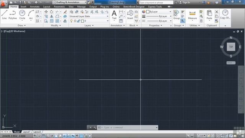Switch to the Layout2 tab

point(37,132)
